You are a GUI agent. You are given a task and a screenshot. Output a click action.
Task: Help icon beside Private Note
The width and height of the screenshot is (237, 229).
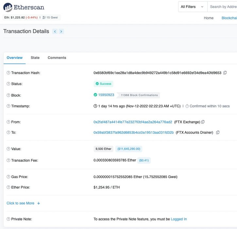(8, 219)
